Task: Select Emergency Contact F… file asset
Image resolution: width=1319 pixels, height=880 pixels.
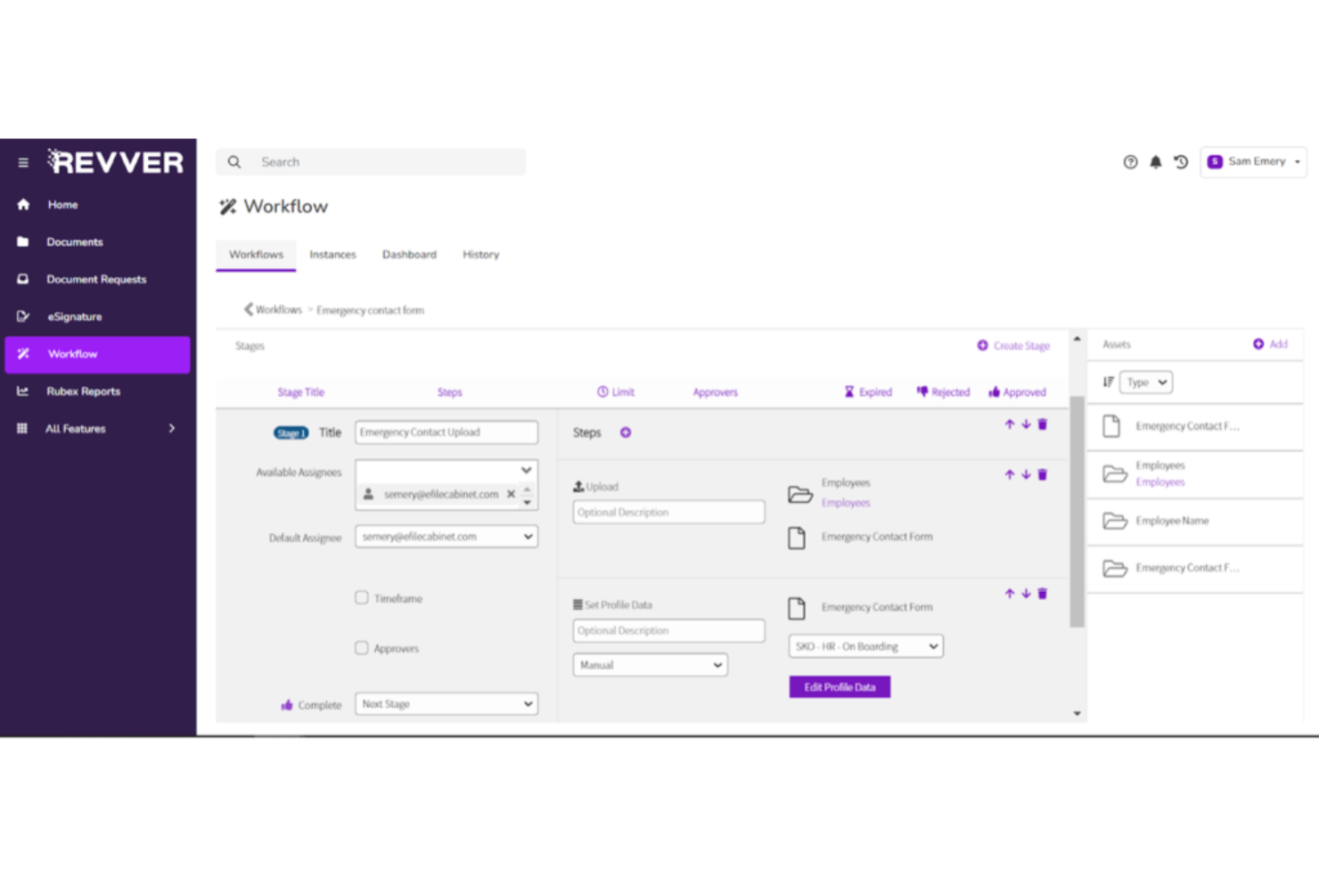Action: (1195, 426)
